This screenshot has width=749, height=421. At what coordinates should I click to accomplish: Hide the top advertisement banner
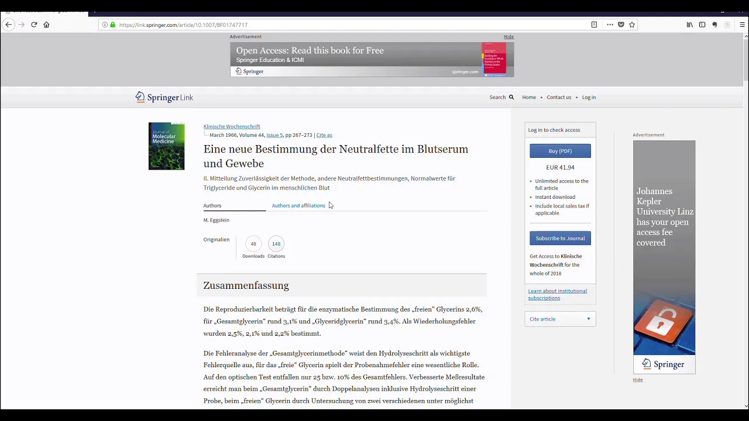coord(509,37)
